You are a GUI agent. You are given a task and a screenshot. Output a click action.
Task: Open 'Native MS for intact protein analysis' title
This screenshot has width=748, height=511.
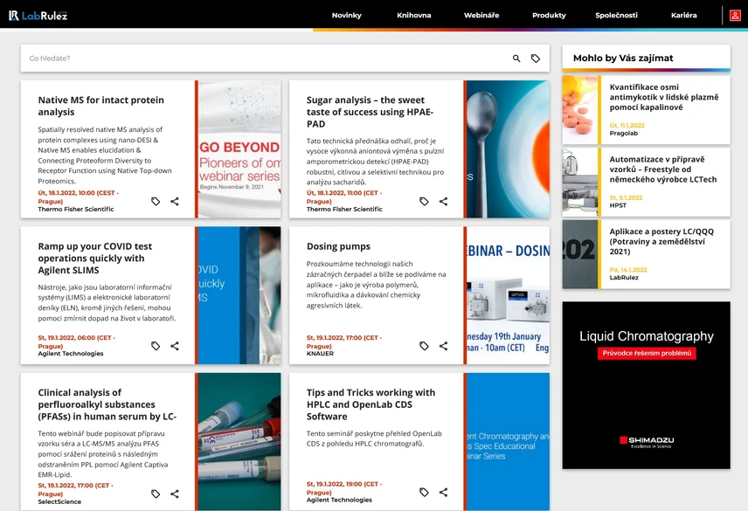[x=101, y=106]
